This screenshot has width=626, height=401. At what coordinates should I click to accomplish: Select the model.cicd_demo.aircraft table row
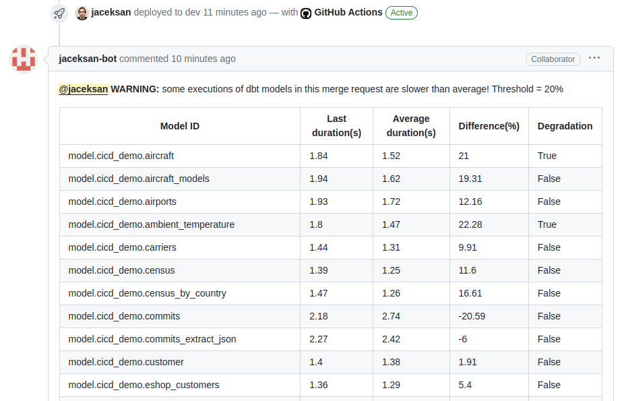(122, 156)
